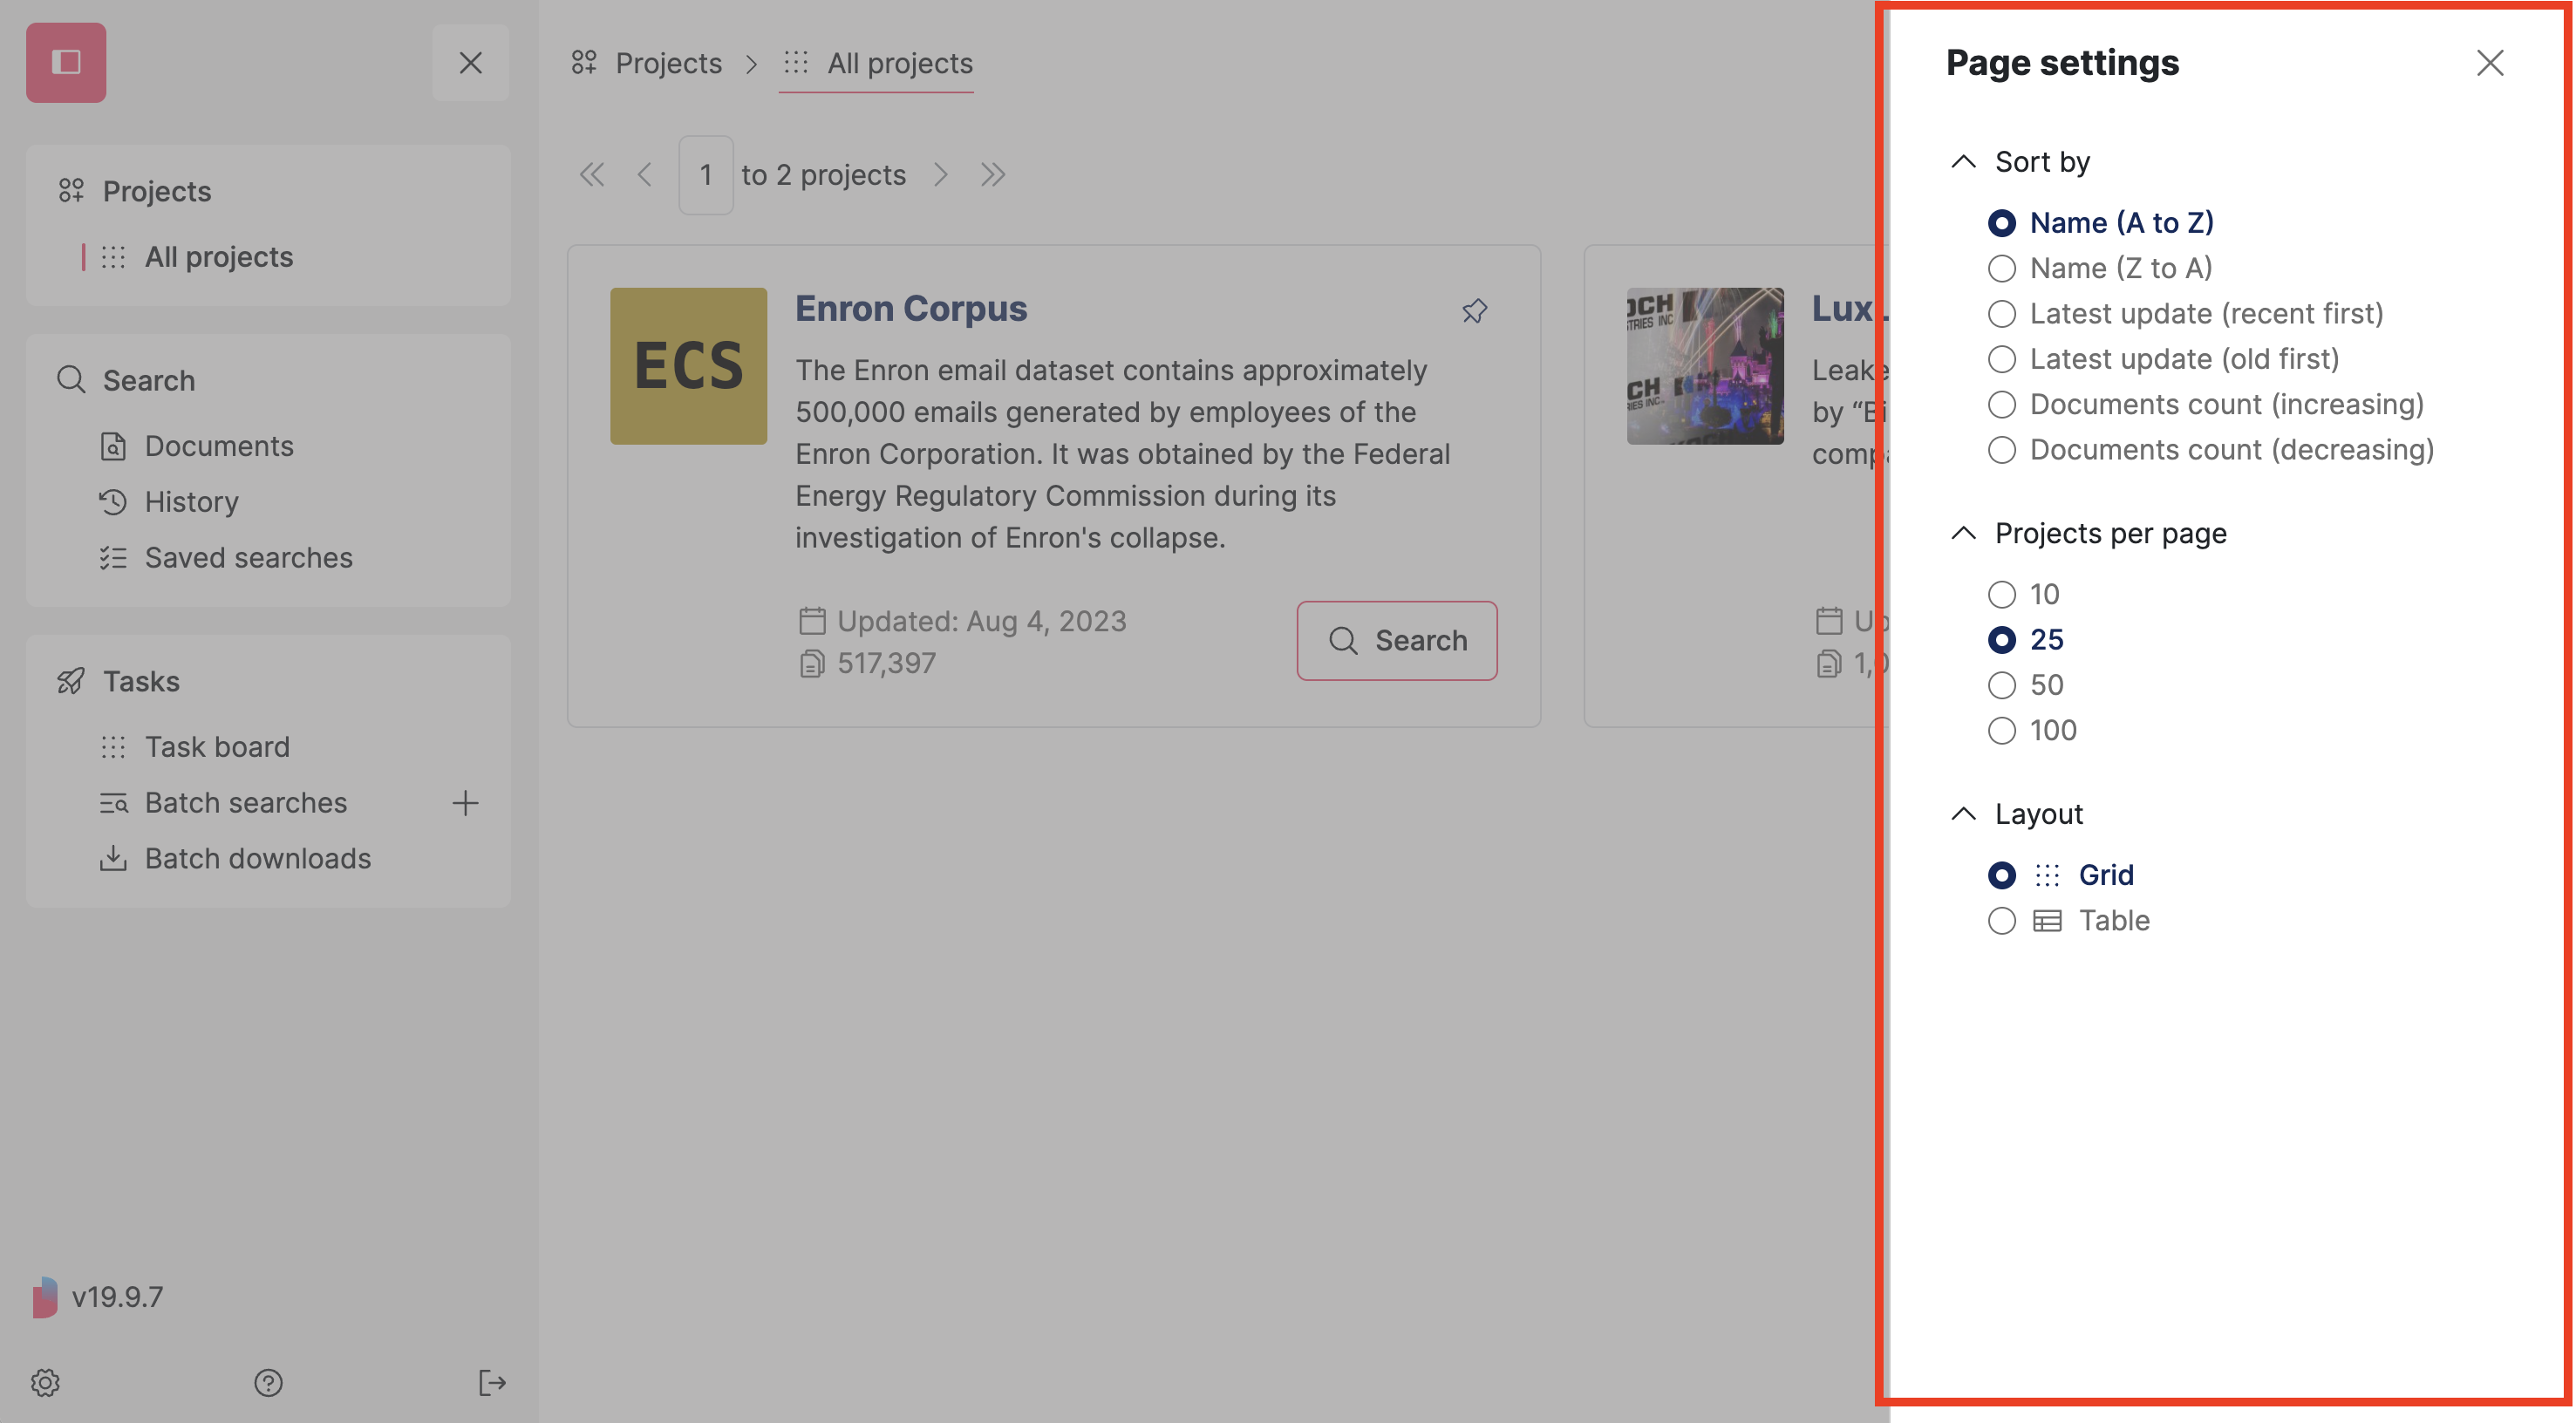This screenshot has width=2576, height=1423.
Task: Log out using the bottom-right sidebar icon
Action: (492, 1383)
